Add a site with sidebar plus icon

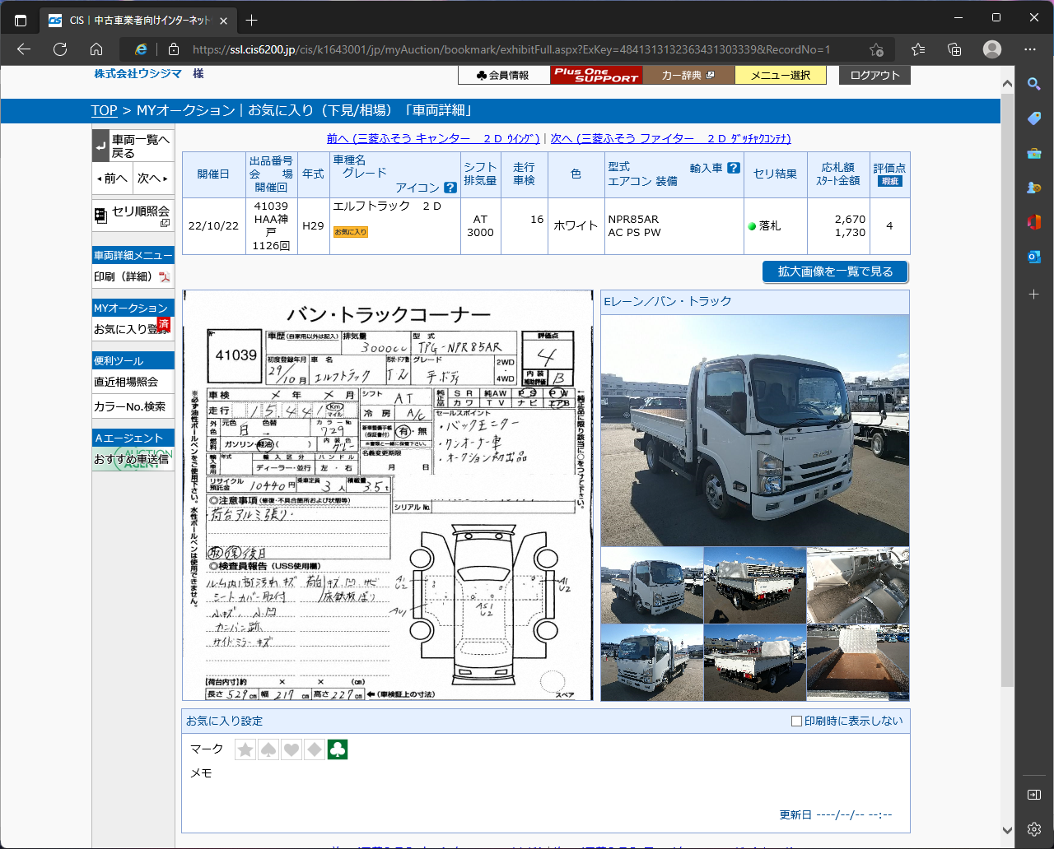coord(1034,294)
